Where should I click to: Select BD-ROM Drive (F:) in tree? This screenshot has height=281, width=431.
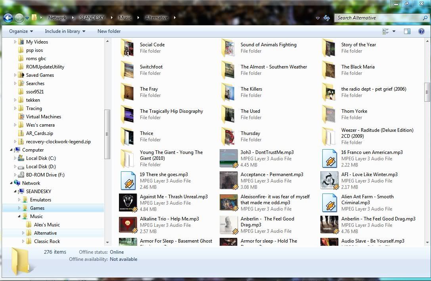coord(45,175)
